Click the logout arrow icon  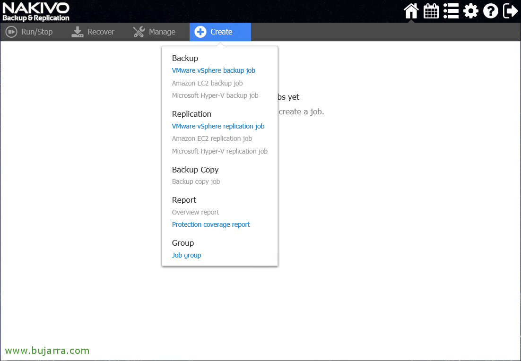pos(511,11)
